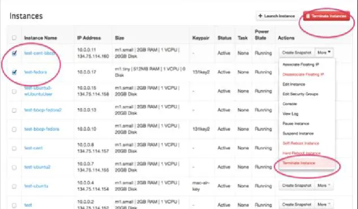Click the Task column header
The height and width of the screenshot is (209, 358).
(x=242, y=38)
